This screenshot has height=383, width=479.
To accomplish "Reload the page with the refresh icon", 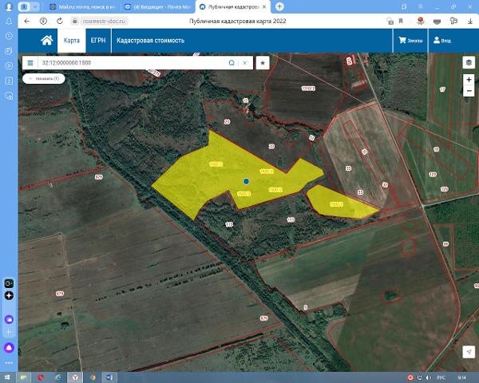I will click(x=60, y=21).
